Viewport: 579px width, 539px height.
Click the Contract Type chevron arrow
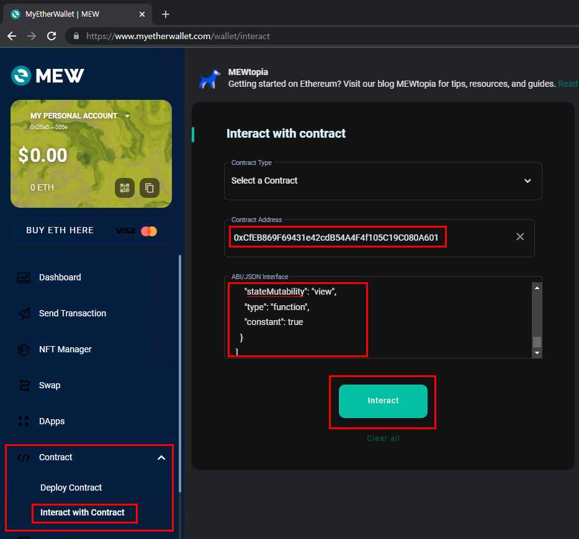pyautogui.click(x=527, y=181)
